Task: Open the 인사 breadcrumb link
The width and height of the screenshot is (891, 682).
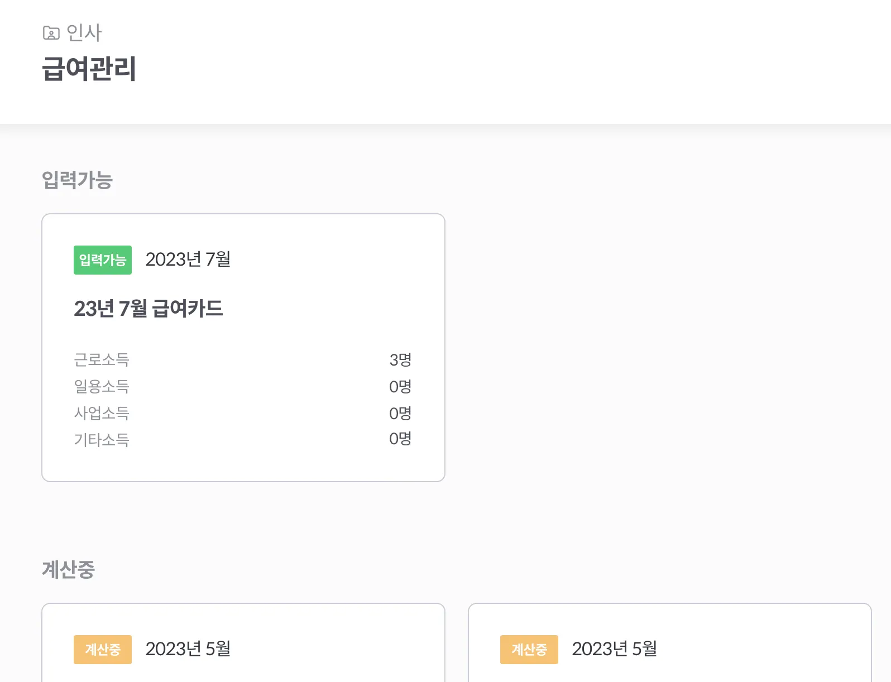Action: [84, 33]
